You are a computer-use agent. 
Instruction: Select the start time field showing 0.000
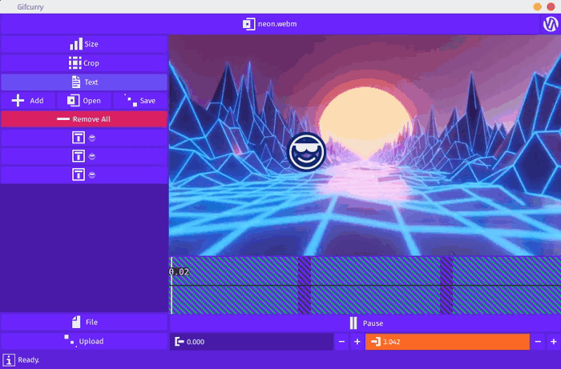pos(252,342)
